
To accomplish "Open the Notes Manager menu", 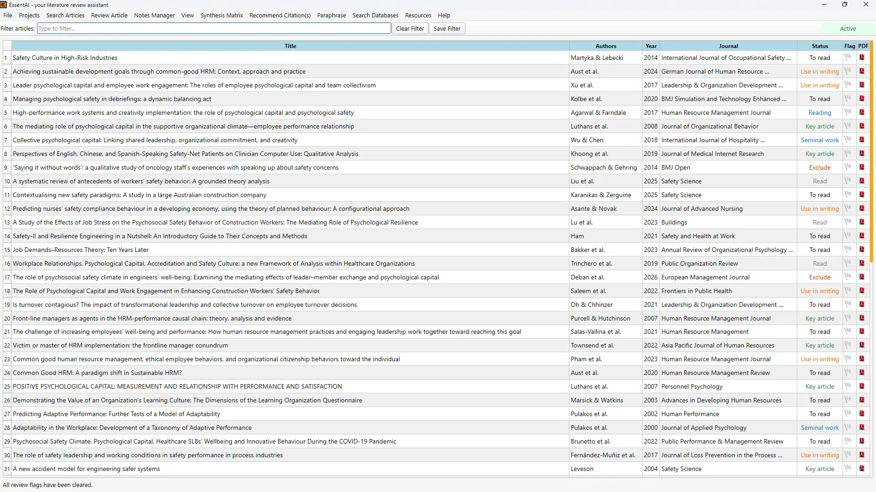I will (154, 15).
